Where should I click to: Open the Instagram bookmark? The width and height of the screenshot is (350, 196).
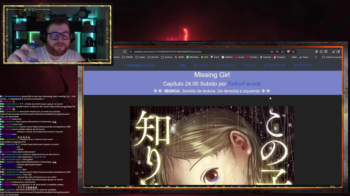pyautogui.click(x=279, y=57)
